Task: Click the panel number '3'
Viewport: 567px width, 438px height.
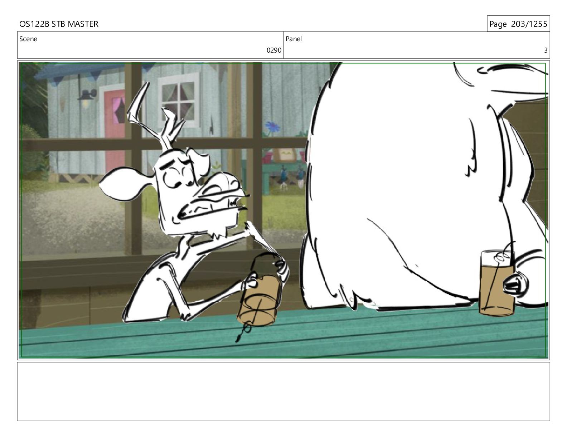Action: pos(546,50)
